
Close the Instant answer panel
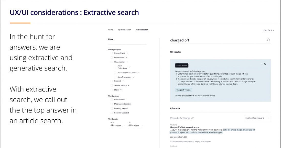pyautogui.click(x=265, y=64)
